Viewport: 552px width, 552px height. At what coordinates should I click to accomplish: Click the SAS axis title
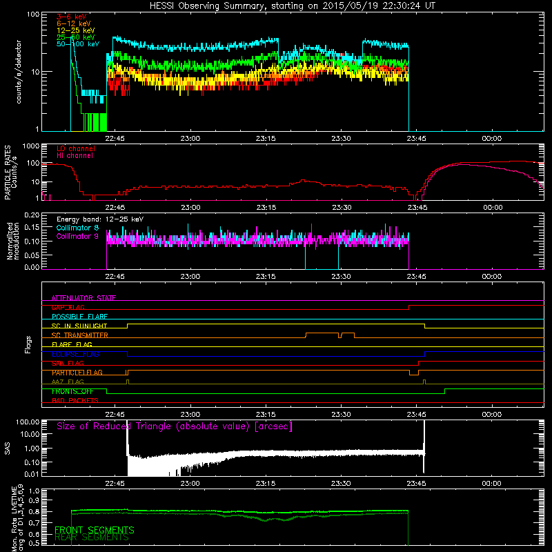pos(8,448)
